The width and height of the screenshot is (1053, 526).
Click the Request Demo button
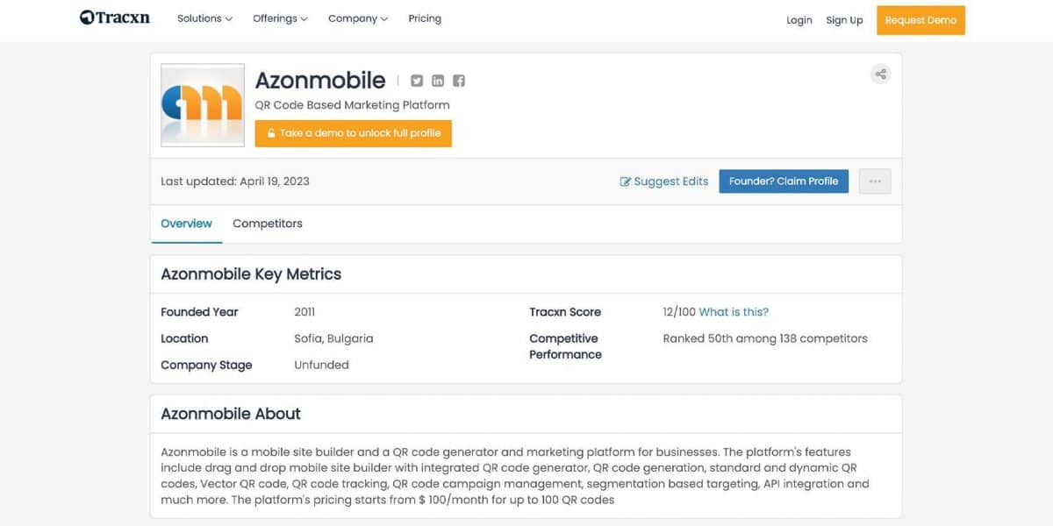click(x=920, y=20)
